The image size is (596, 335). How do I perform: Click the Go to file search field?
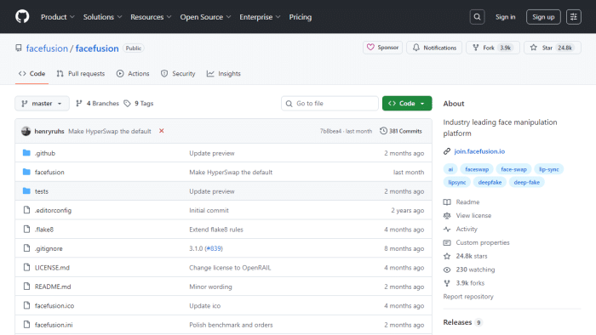pos(330,103)
